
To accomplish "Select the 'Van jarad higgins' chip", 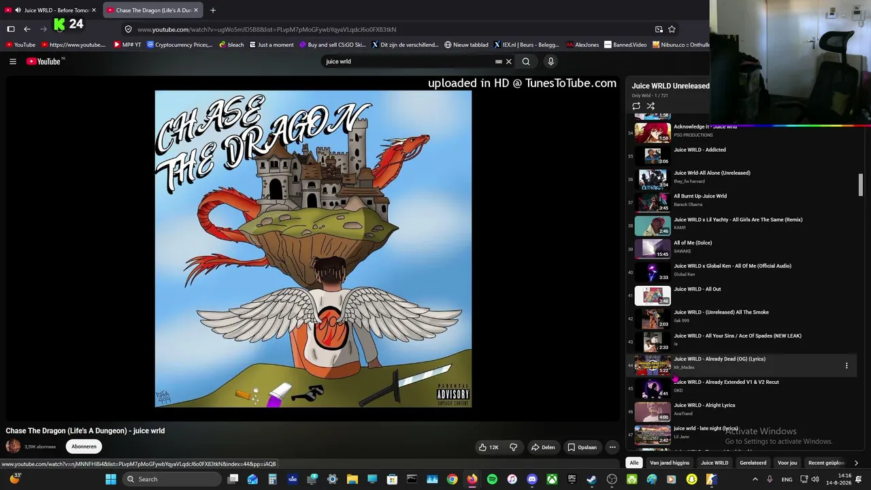I will 670,463.
